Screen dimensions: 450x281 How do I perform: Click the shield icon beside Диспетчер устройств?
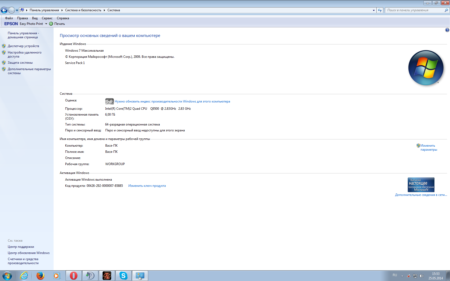click(4, 46)
